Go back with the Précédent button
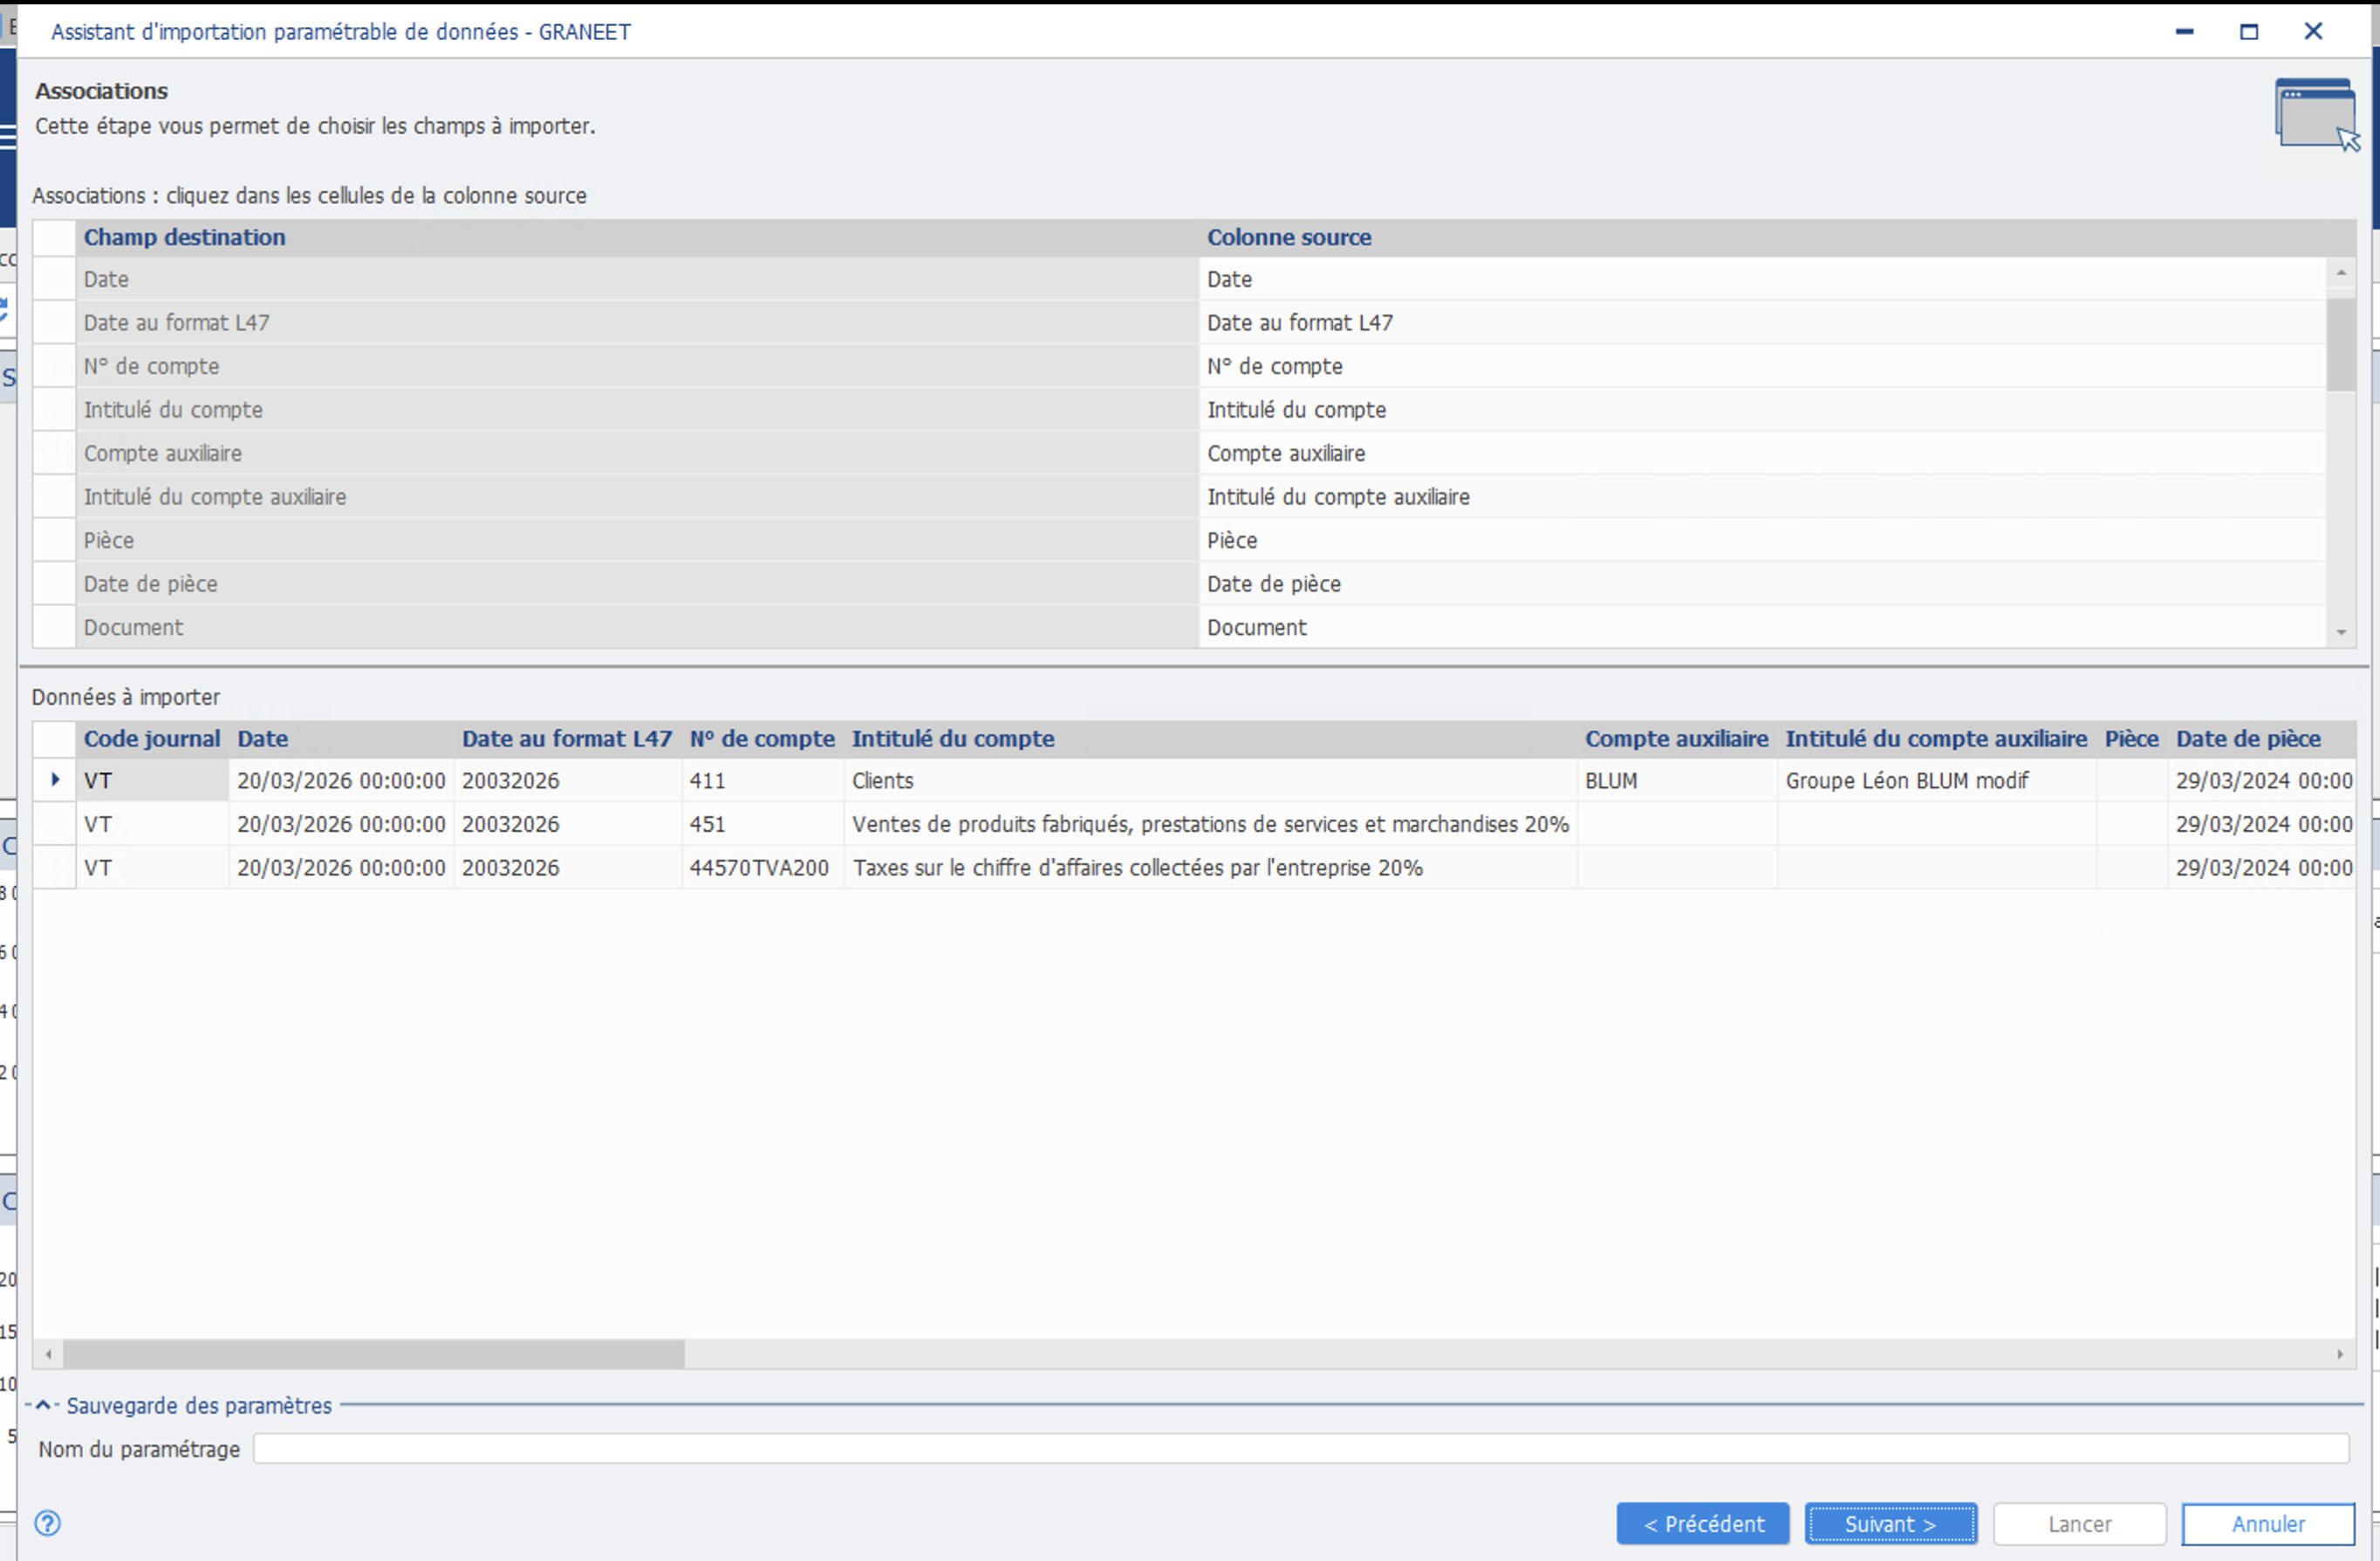The width and height of the screenshot is (2380, 1561). click(x=1702, y=1524)
